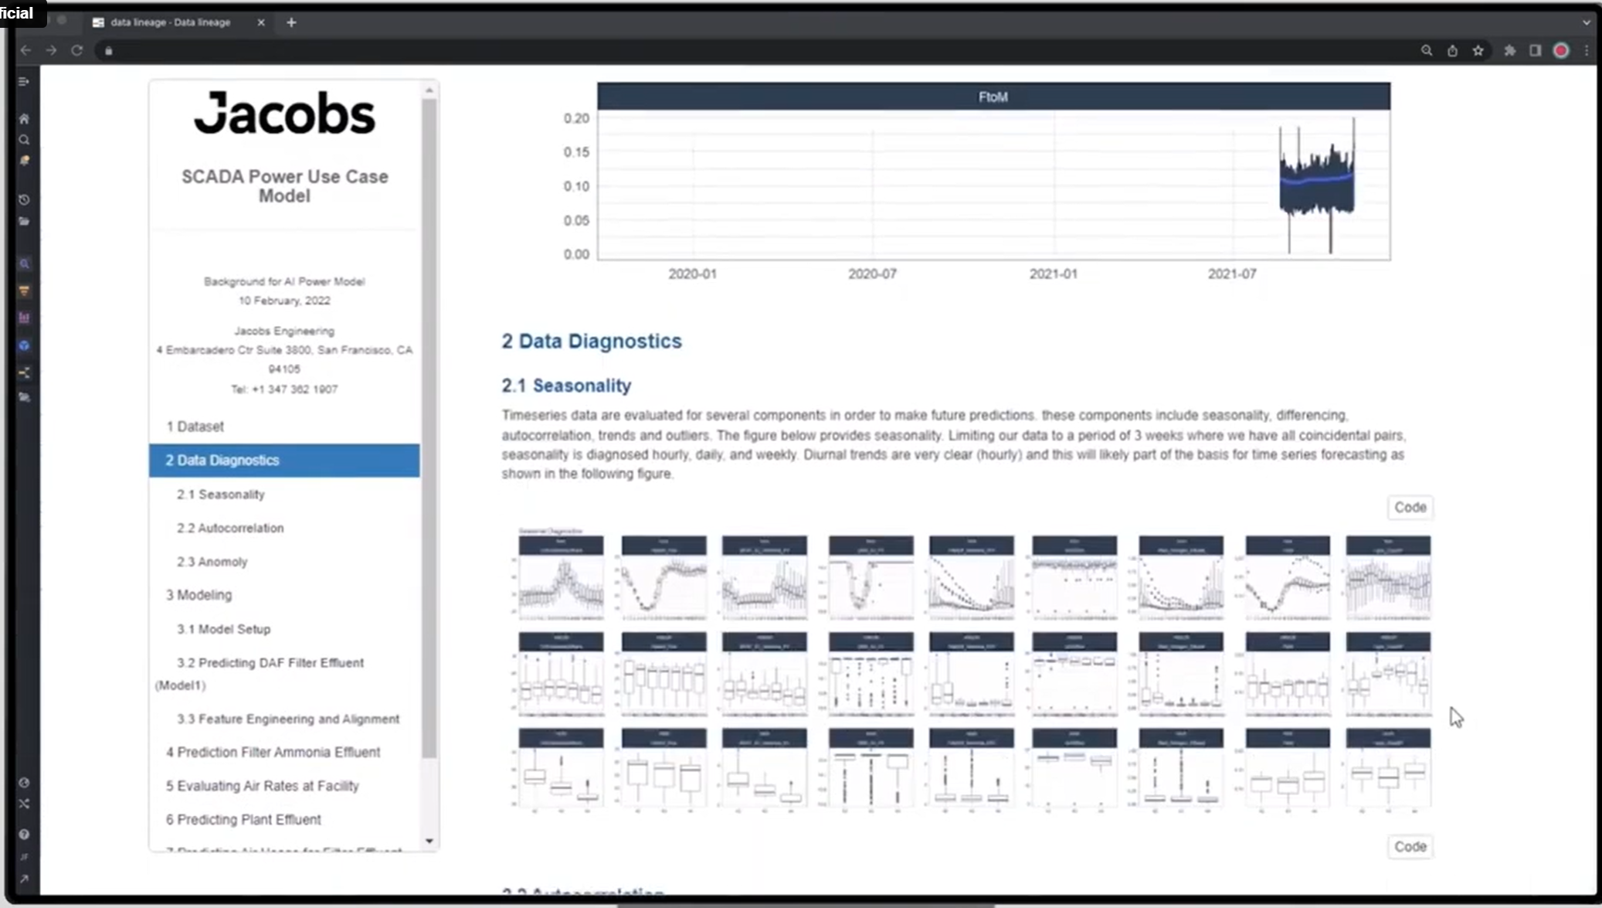Bookmark this page with the star icon
The height and width of the screenshot is (908, 1602).
pyautogui.click(x=1478, y=50)
